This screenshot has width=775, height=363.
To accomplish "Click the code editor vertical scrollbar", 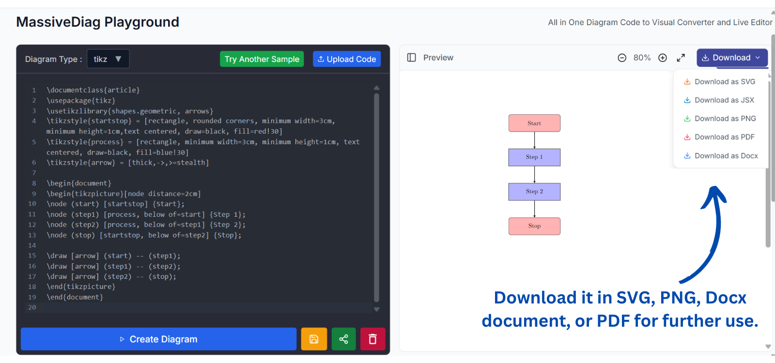I will [x=376, y=197].
